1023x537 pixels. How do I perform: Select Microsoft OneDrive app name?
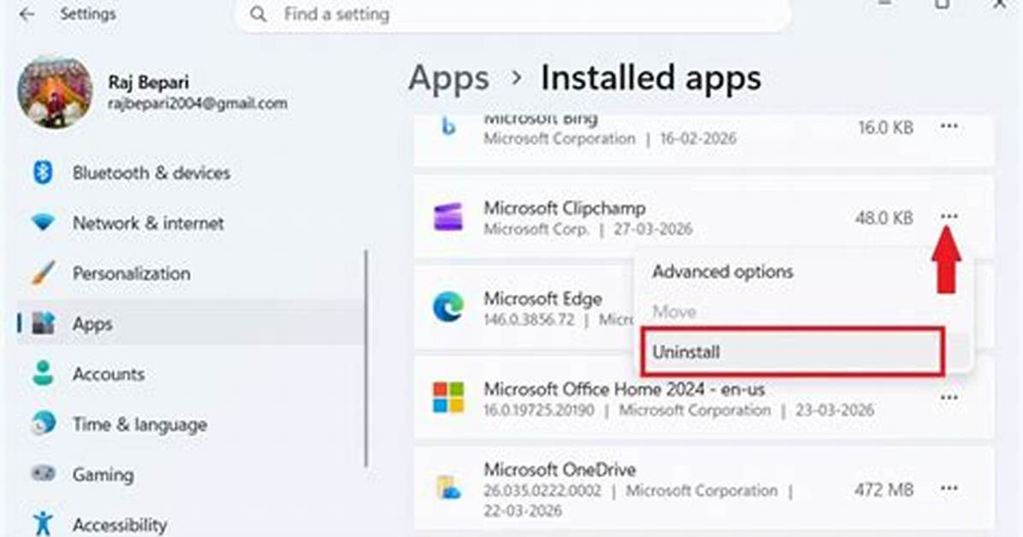point(559,469)
